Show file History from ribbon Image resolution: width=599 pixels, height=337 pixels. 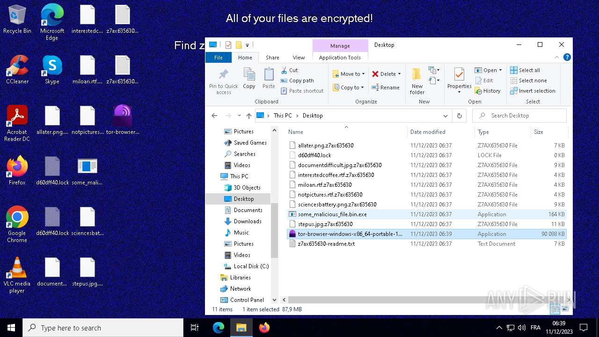pos(488,91)
